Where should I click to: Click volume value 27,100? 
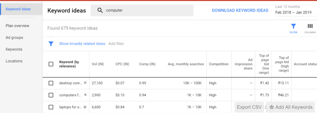click(x=97, y=83)
